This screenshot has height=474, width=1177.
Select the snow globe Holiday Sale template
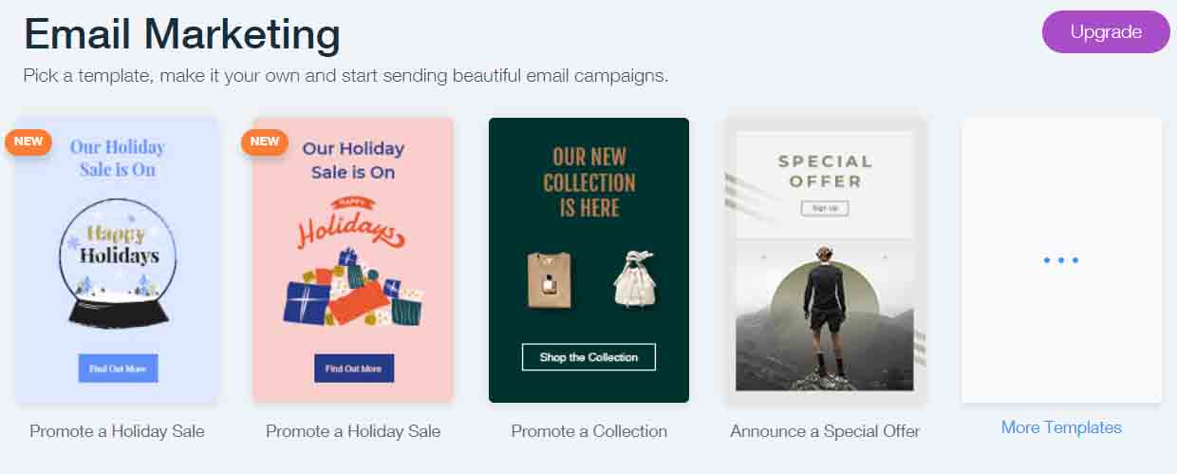118,260
